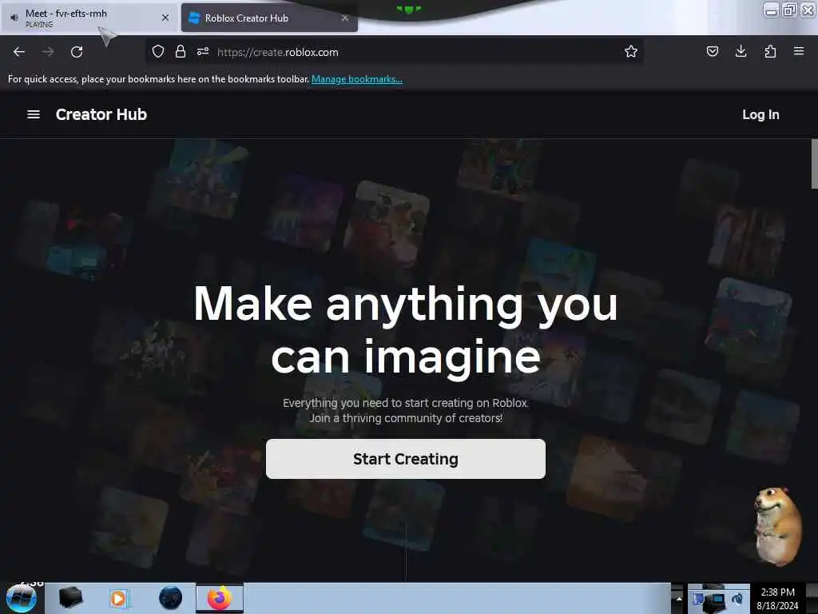
Task: View site security padlock info
Action: [181, 51]
